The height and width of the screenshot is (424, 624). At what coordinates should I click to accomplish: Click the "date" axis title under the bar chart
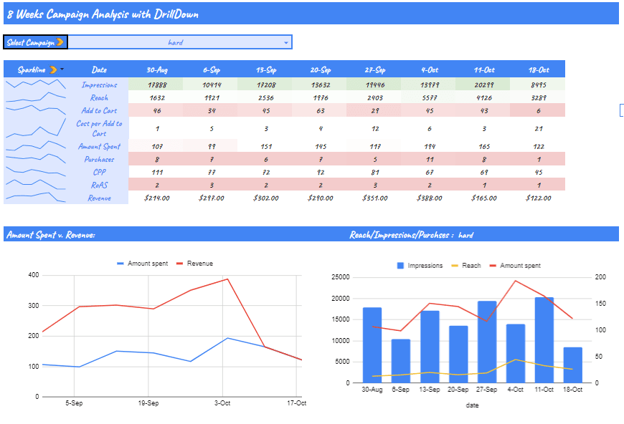click(472, 405)
